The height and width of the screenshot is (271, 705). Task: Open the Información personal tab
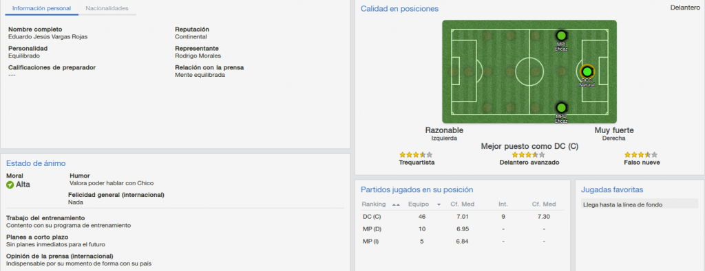(x=41, y=8)
